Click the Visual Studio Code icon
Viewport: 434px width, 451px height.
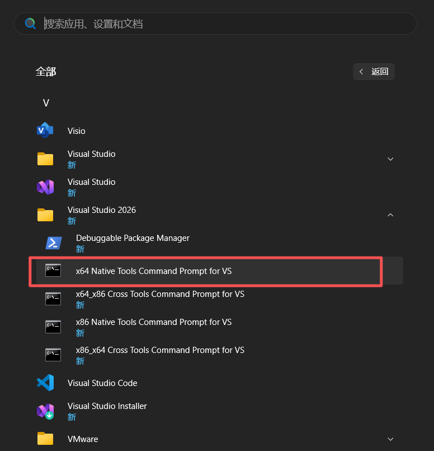45,383
